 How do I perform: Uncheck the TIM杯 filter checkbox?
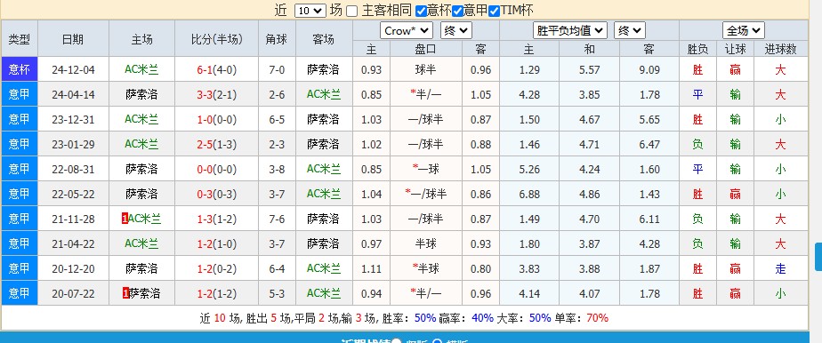coord(494,11)
